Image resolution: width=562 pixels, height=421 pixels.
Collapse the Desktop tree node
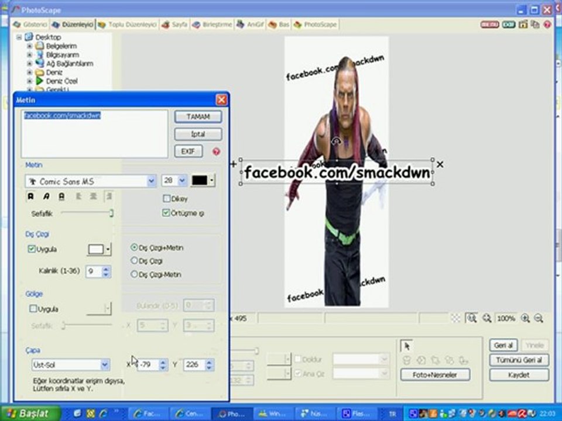coord(19,37)
